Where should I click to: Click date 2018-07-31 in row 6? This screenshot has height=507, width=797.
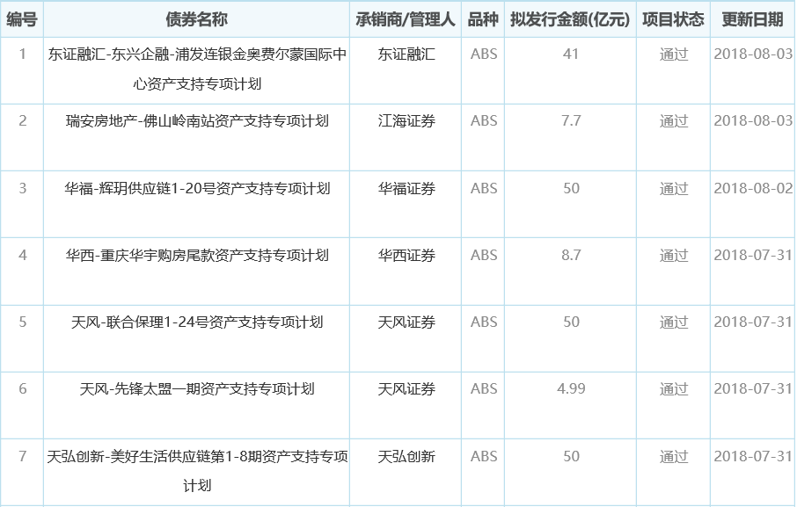[753, 388]
